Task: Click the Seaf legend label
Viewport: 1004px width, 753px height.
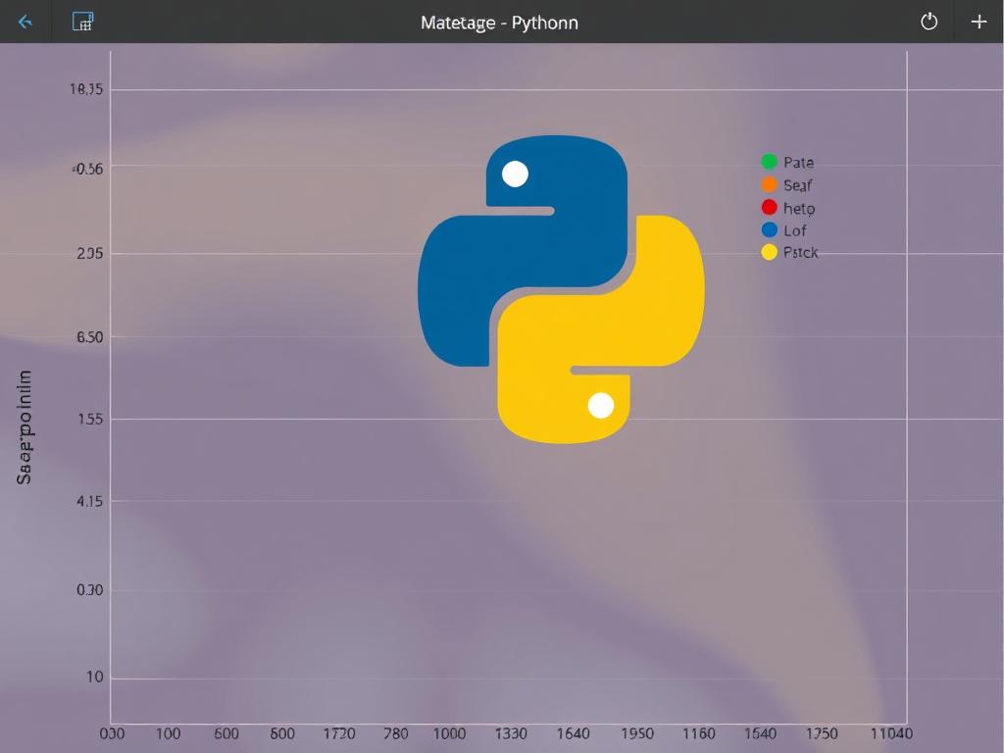Action: [x=797, y=185]
